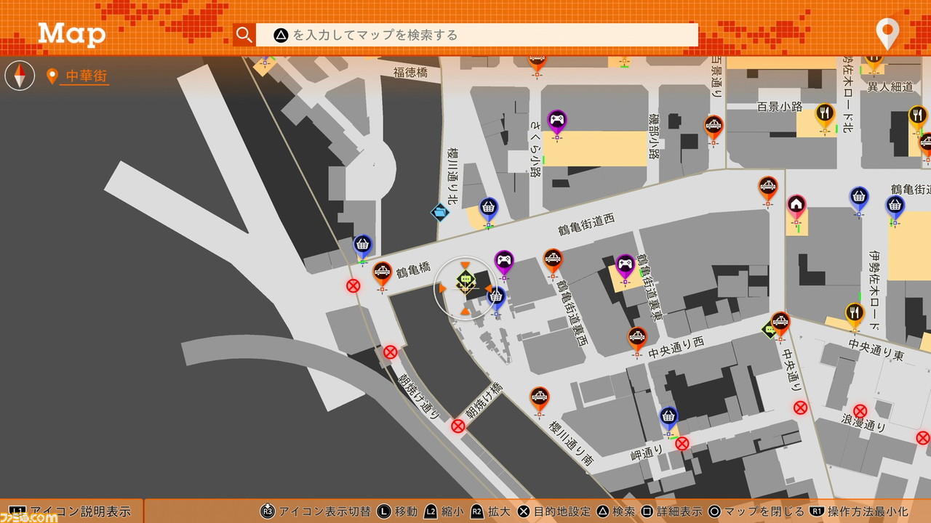Click the 岬通り street label
Screen dimensions: 931x523
pos(647,452)
